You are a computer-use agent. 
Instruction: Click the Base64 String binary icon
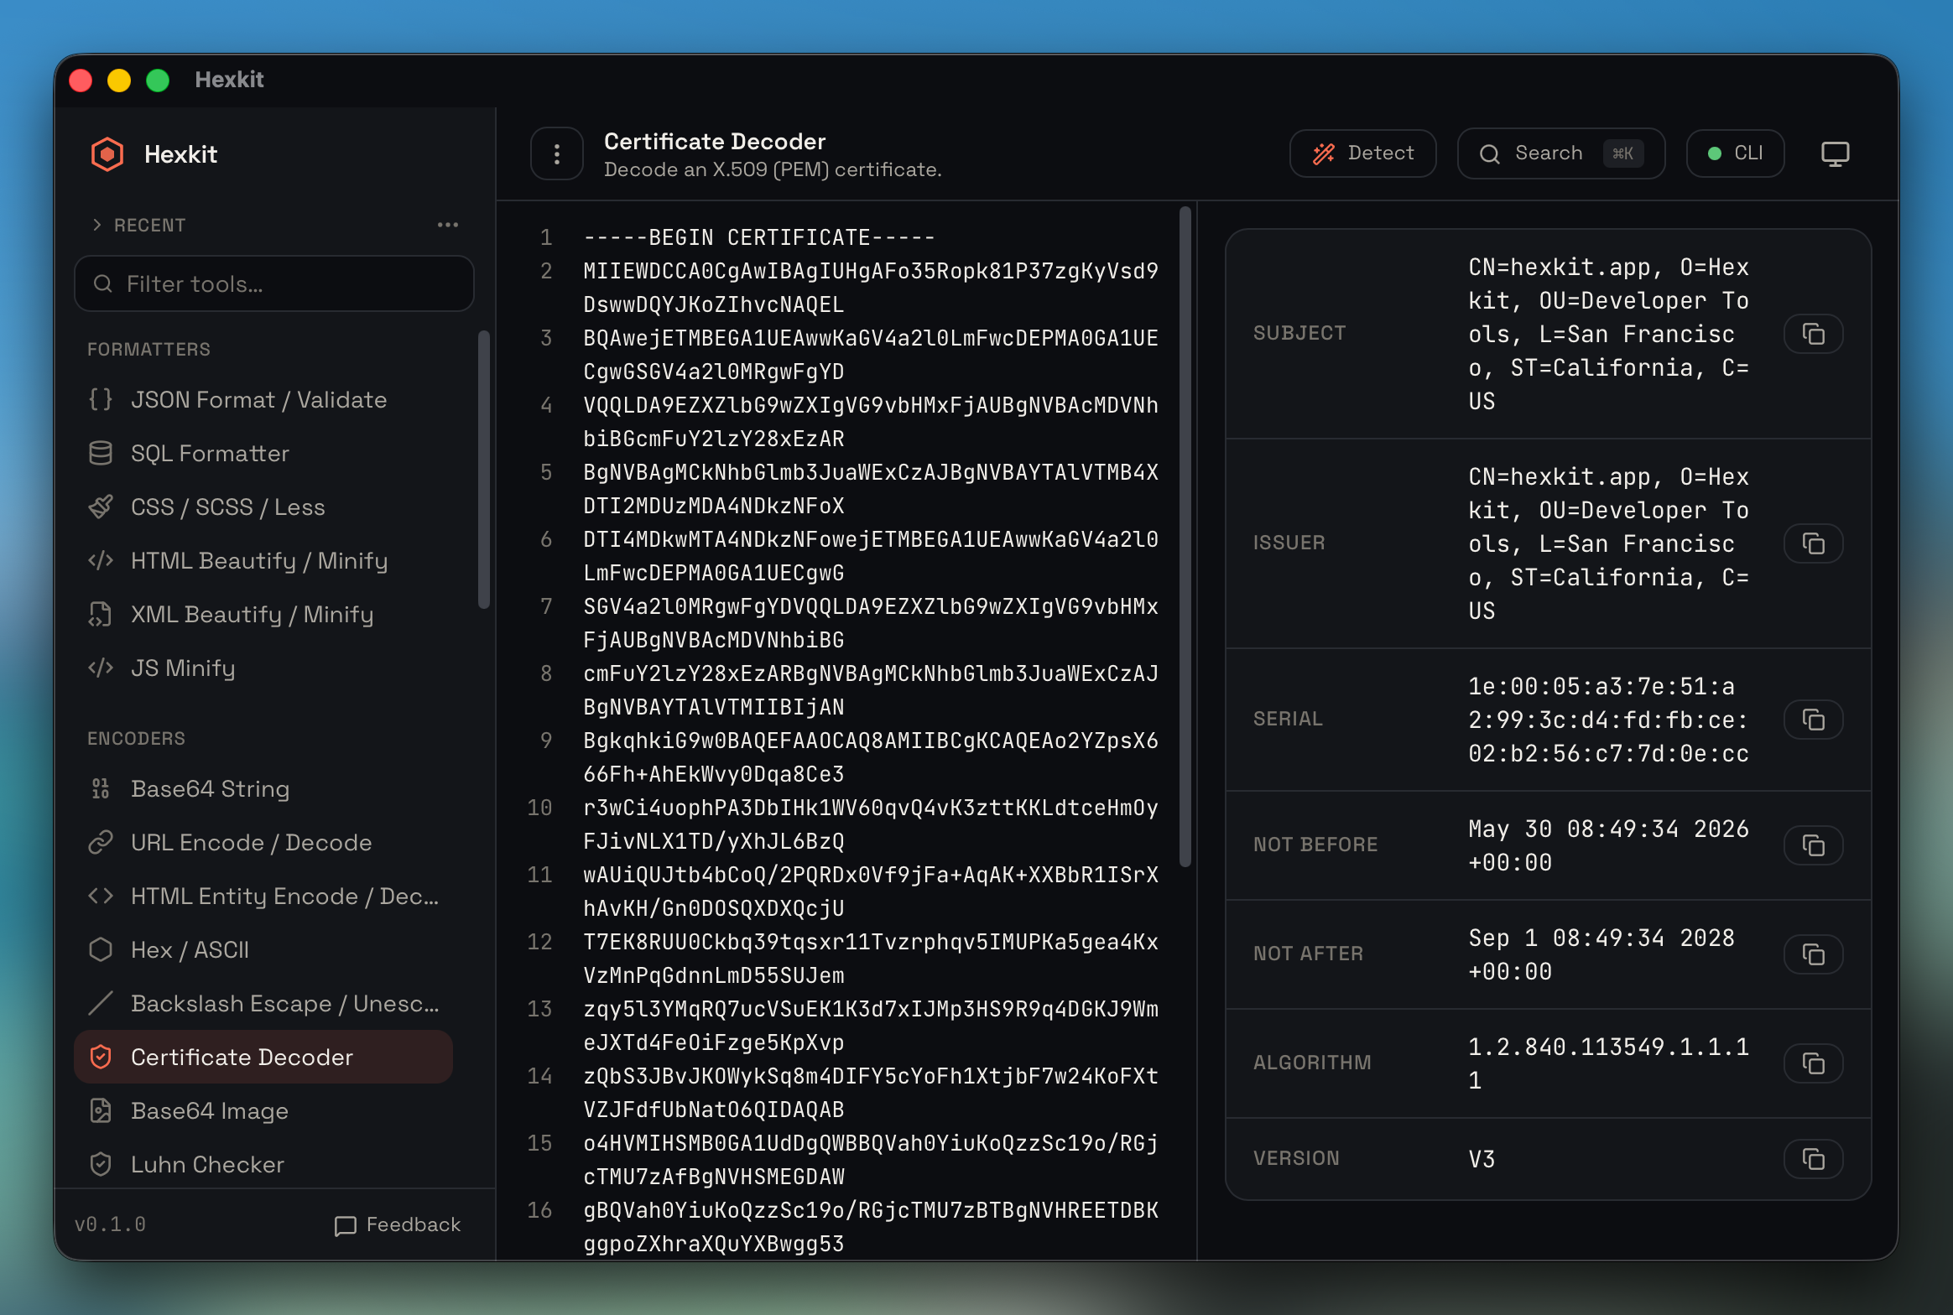tap(101, 788)
